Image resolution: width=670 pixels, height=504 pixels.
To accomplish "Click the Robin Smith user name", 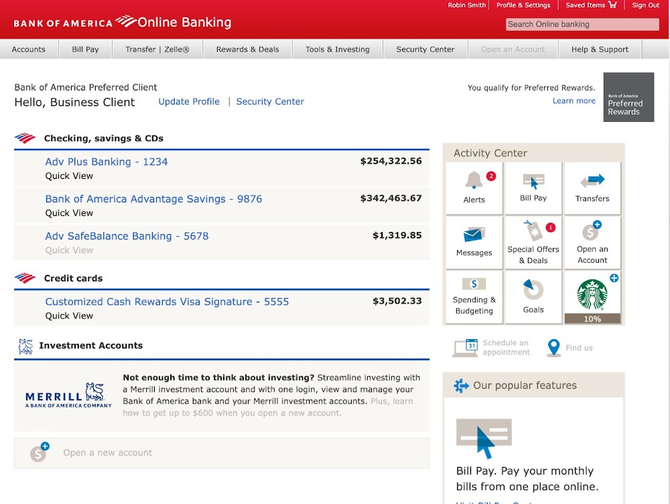I will coord(466,5).
